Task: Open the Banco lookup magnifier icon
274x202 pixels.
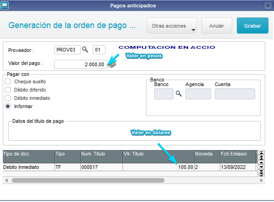Action: 179,94
